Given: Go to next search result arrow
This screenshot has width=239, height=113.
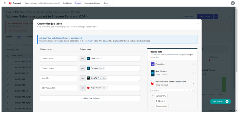Looking at the screenshot, I should click(x=189, y=90).
